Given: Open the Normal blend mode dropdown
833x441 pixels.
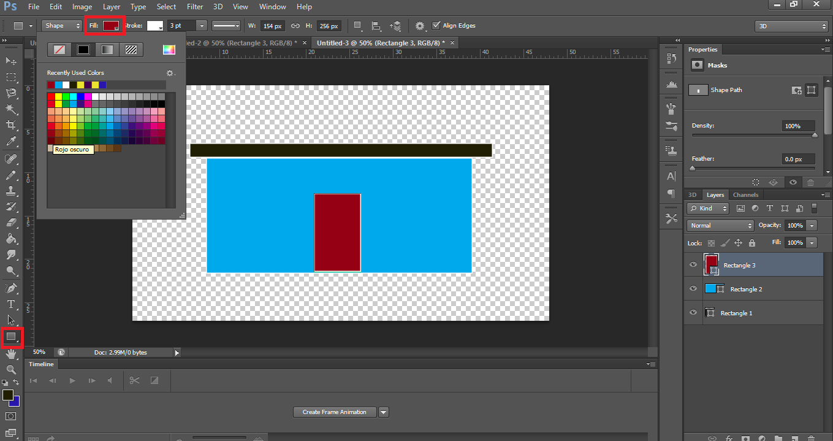Looking at the screenshot, I should 720,226.
